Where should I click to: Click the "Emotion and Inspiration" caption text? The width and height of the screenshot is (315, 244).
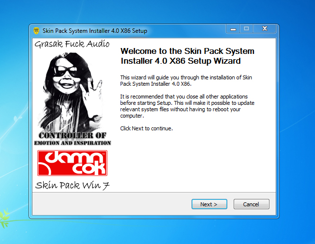point(73,143)
